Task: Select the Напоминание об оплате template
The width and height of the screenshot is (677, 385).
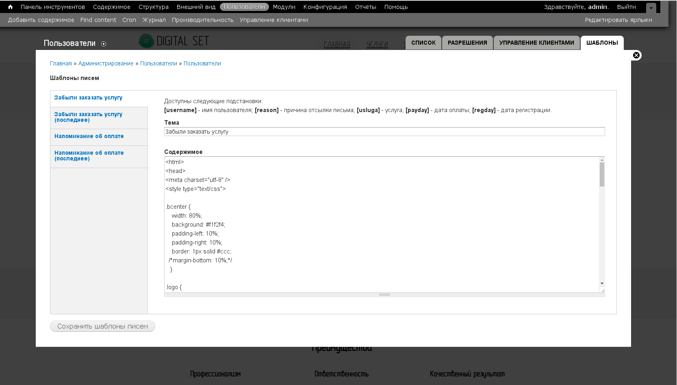Action: coord(89,136)
